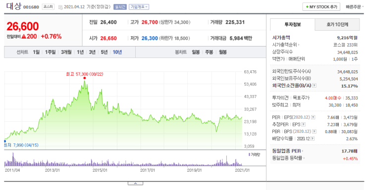Click the 2015/01 date label on chart axis
The height and width of the screenshot is (190, 368).
click(x=100, y=170)
